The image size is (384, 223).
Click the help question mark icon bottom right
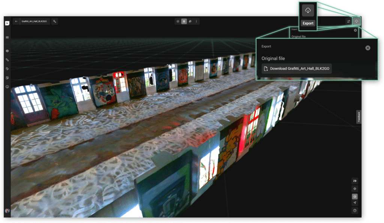coord(355,210)
